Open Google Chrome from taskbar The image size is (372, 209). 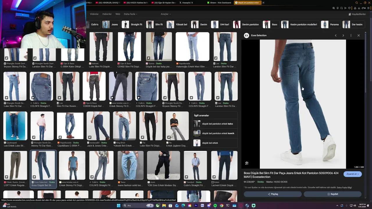[x=221, y=206]
